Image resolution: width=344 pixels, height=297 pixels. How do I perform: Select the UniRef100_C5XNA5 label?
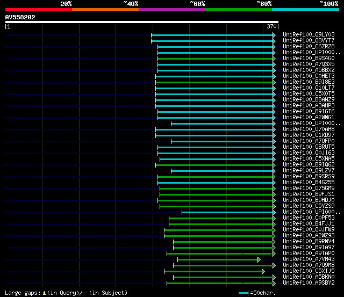click(x=309, y=159)
